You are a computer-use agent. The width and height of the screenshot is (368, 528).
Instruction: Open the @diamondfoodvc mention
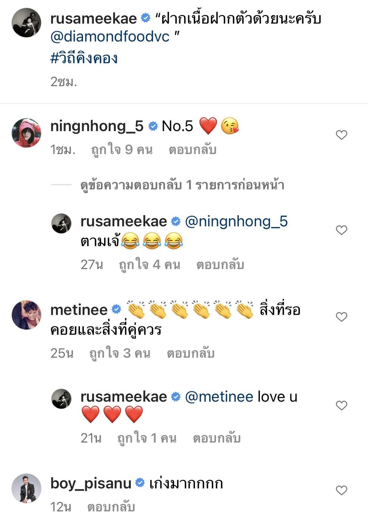(x=110, y=36)
